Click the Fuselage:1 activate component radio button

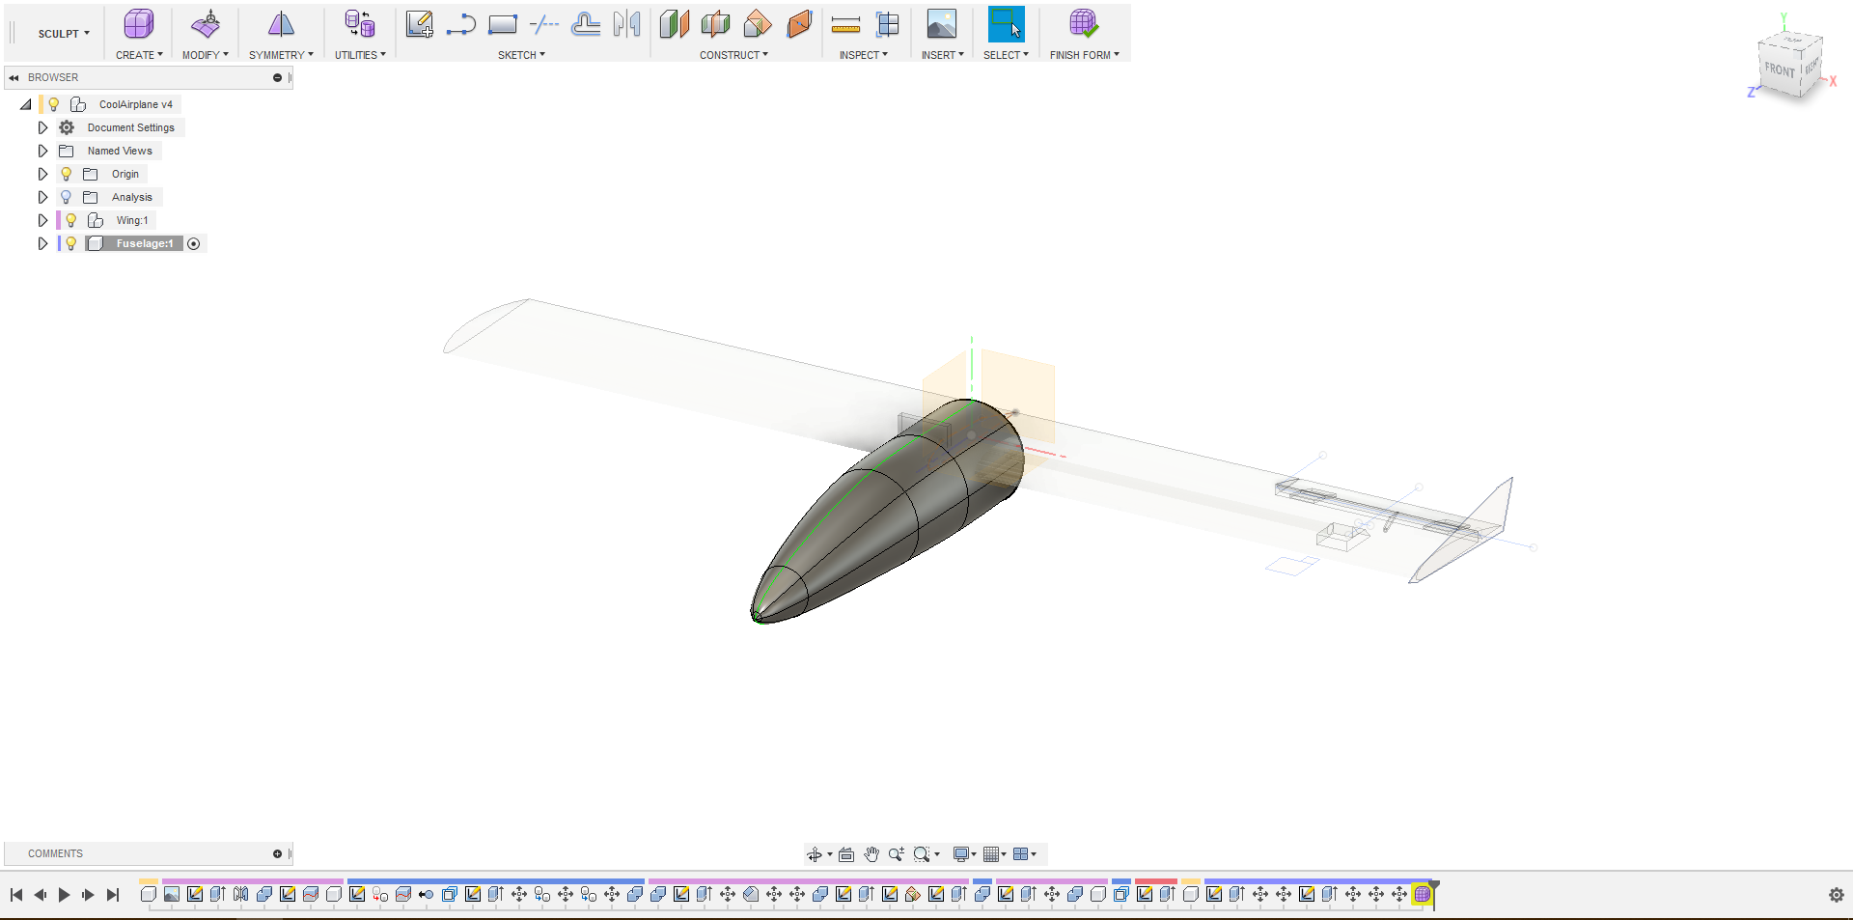pos(194,243)
